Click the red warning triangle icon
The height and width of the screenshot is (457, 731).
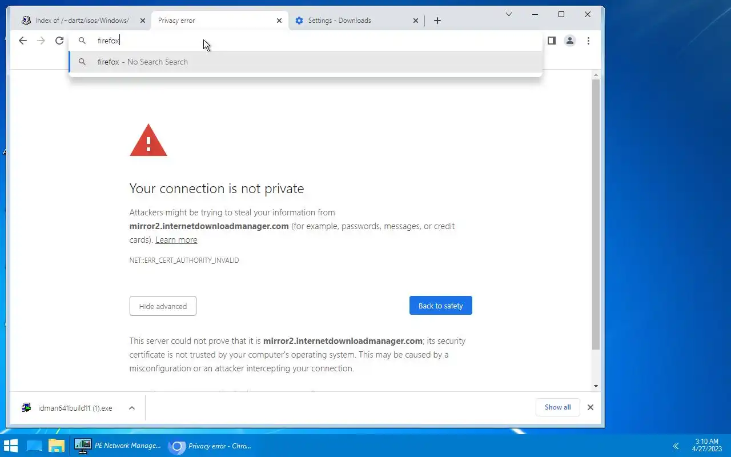pos(148,141)
